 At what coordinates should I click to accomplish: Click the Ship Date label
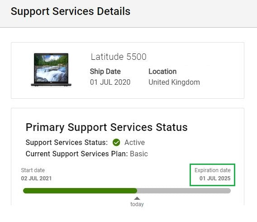(x=105, y=72)
